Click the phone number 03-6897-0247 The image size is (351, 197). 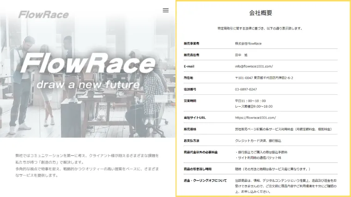click(x=246, y=89)
